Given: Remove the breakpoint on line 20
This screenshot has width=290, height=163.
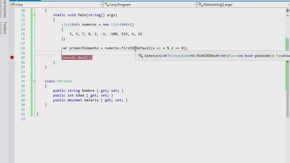Looking at the screenshot, I should tap(12, 58).
